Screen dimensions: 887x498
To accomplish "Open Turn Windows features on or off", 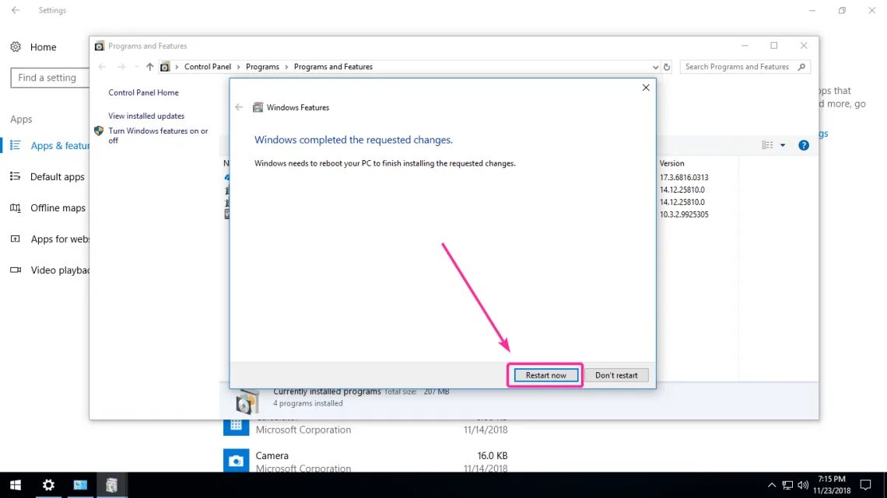I will tap(158, 135).
